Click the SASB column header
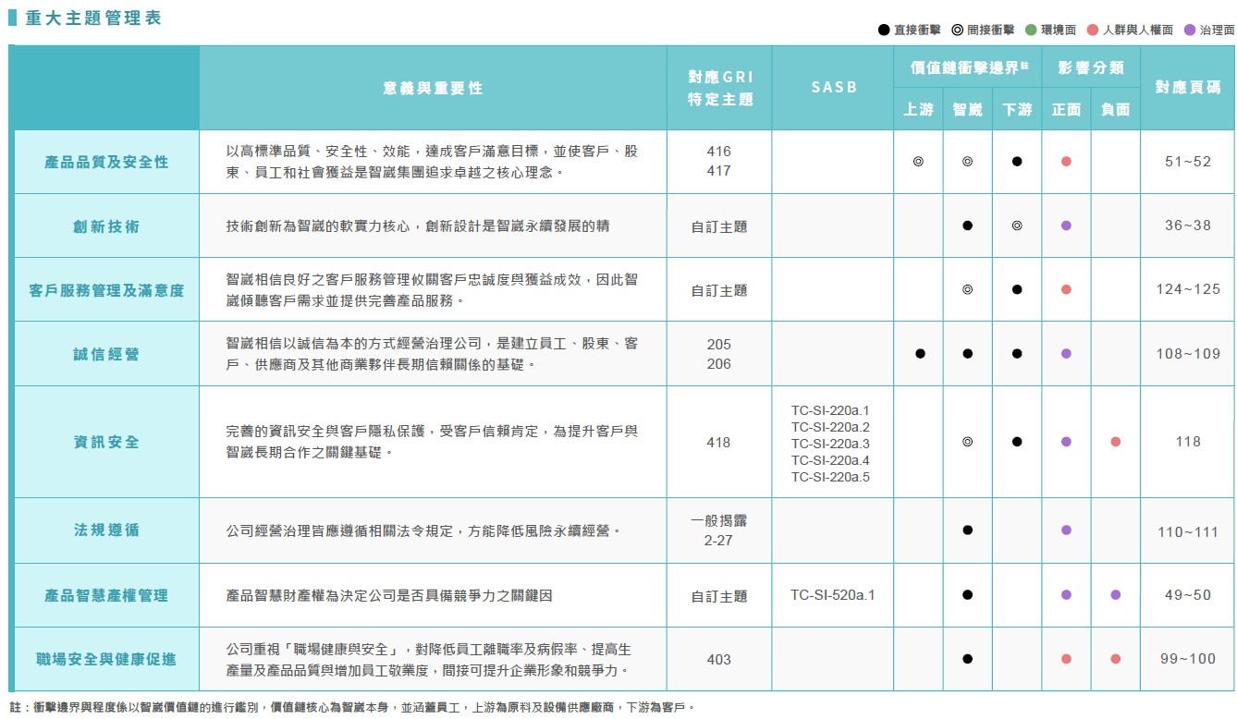This screenshot has width=1237, height=719. tap(834, 88)
